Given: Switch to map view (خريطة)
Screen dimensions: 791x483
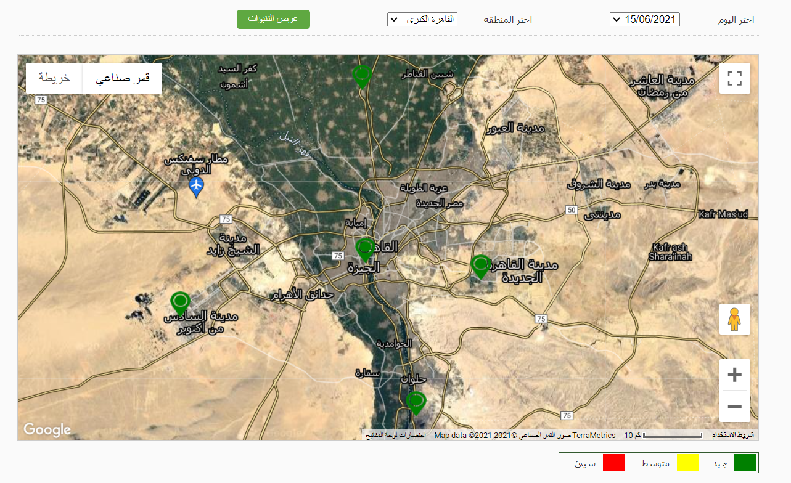Looking at the screenshot, I should (54, 78).
